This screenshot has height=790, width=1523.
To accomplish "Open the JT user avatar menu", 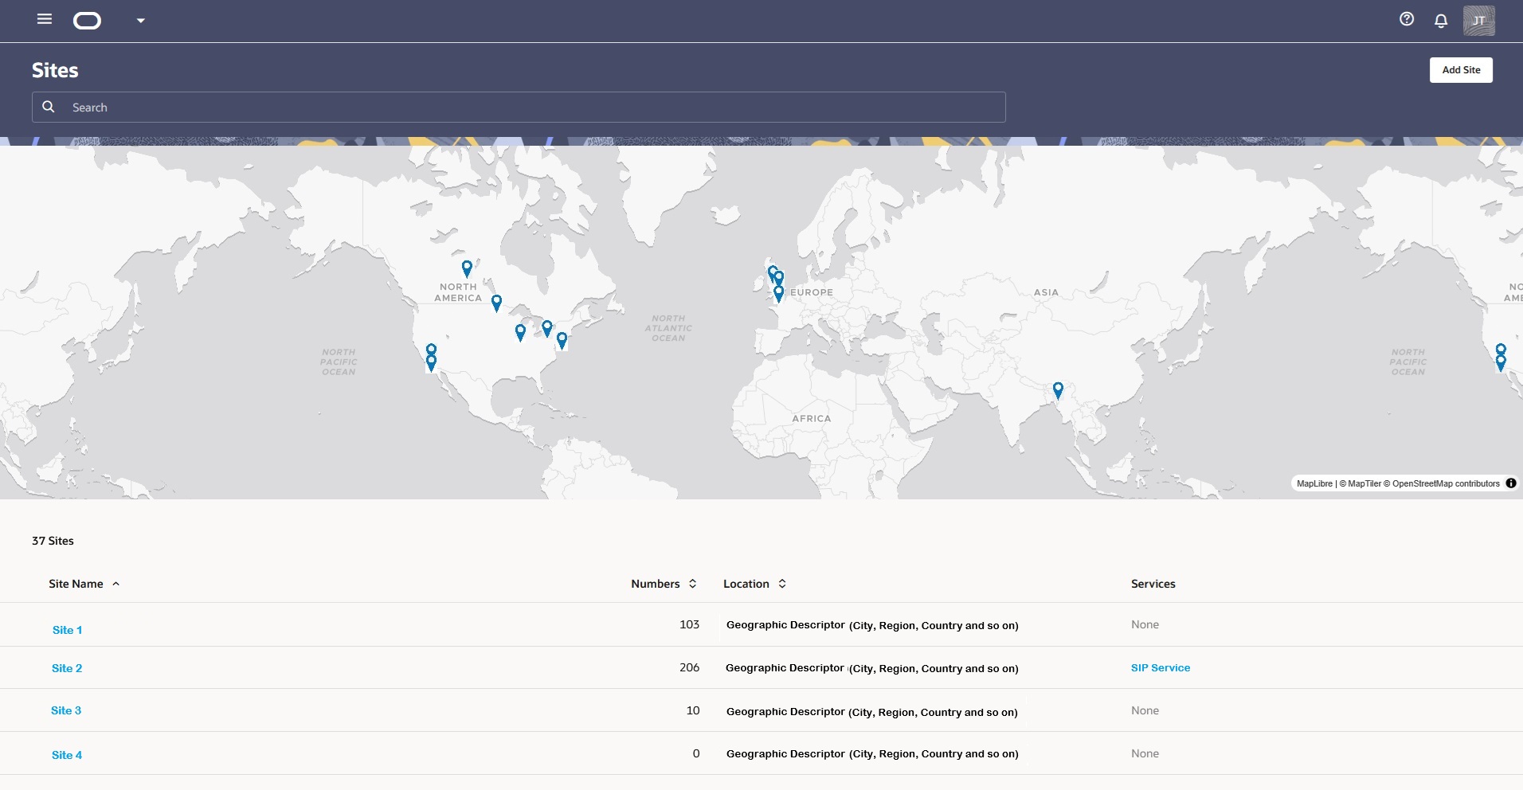I will click(1478, 21).
